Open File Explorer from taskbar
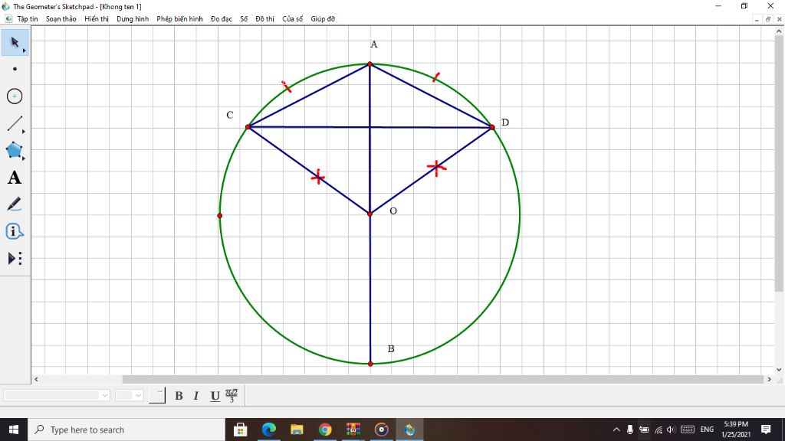This screenshot has height=441, width=785. click(297, 430)
